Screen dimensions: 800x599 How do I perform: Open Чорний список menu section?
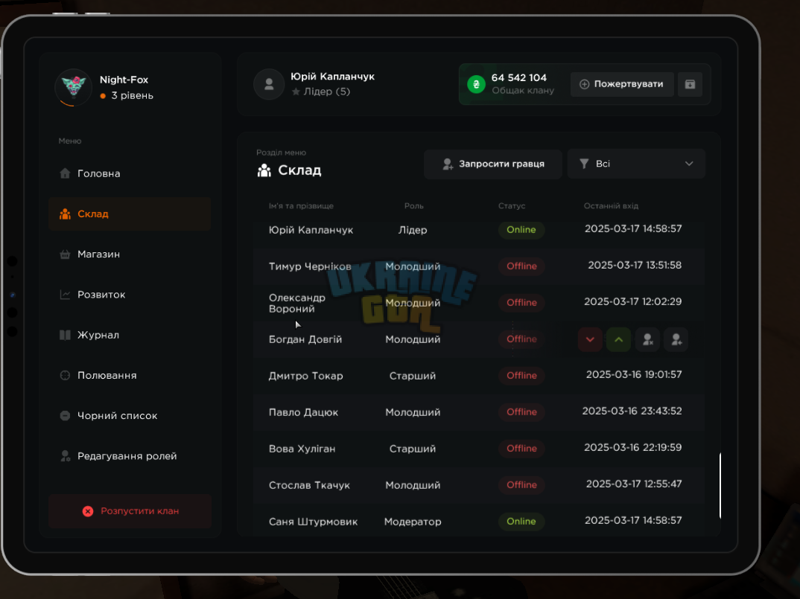click(130, 415)
